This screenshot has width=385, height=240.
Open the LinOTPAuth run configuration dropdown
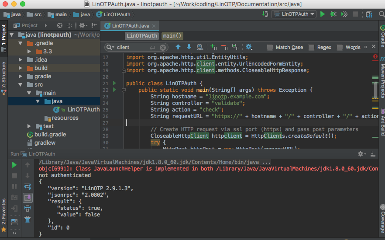coord(294,14)
